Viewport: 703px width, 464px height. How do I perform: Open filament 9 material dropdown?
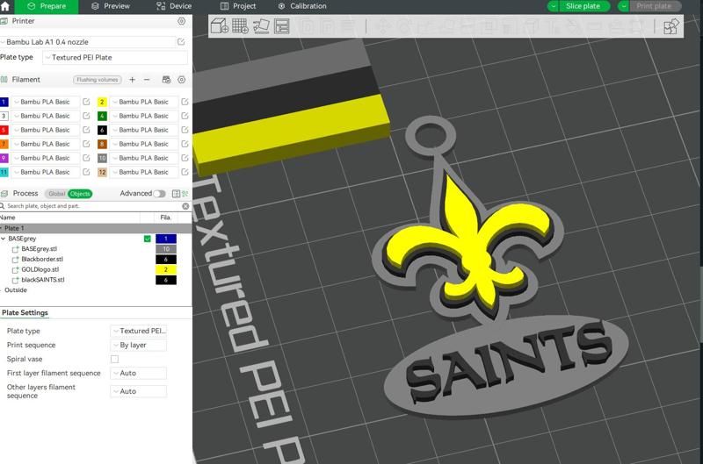46,158
